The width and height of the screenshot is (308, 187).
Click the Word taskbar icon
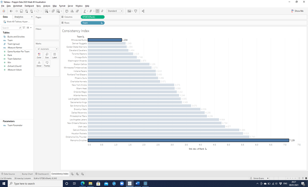coord(137,184)
